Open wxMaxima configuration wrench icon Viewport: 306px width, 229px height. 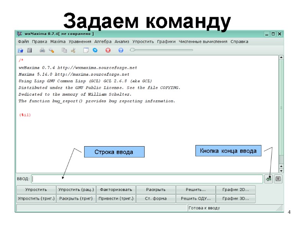(51, 50)
